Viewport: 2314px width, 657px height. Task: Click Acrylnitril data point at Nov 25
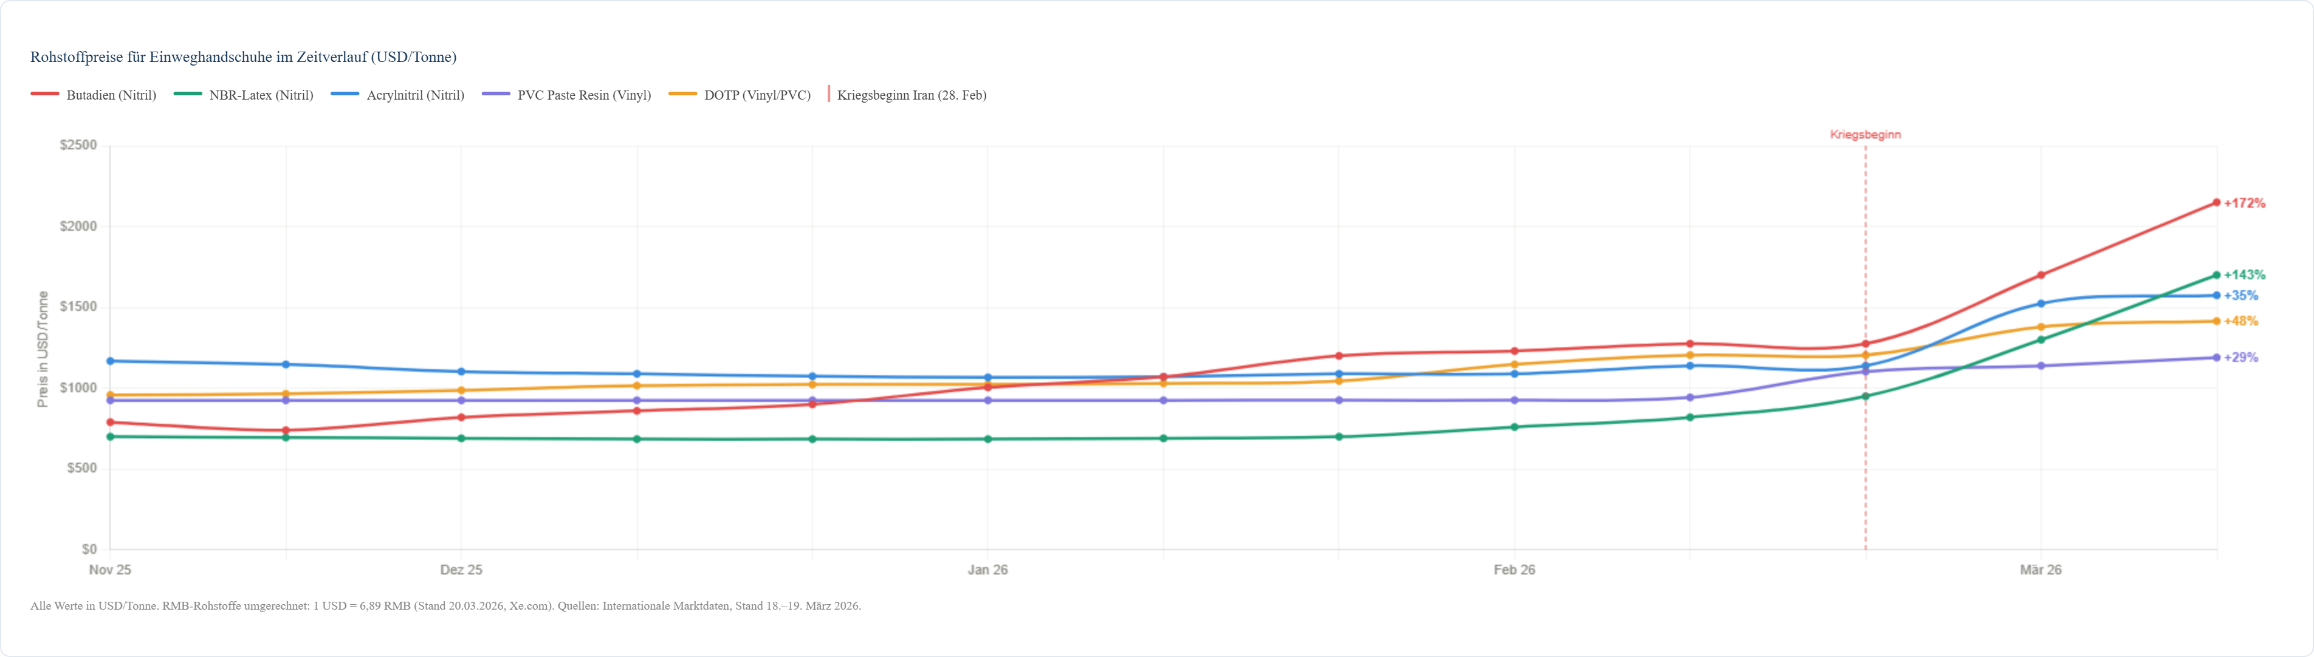111,361
